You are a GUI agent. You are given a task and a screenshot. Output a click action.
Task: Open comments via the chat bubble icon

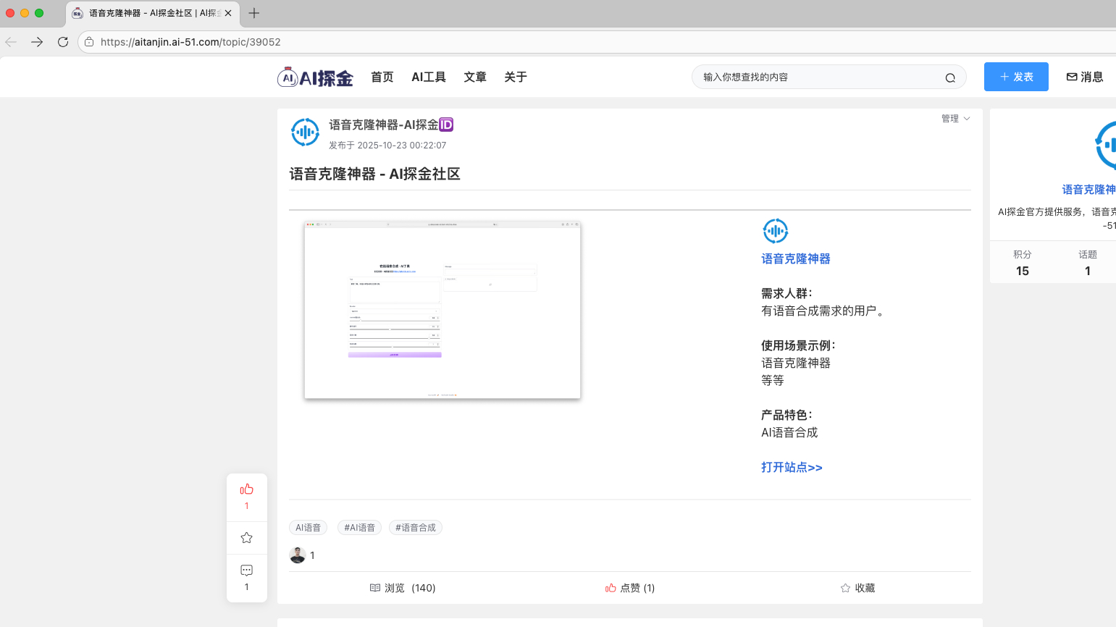247,571
